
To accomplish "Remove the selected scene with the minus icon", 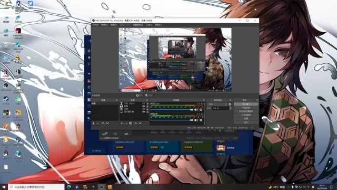I will tap(98, 123).
